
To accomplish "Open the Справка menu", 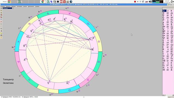I will (37, 7).
